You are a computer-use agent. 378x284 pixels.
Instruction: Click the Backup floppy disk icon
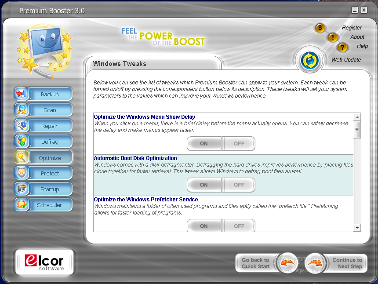[21, 94]
